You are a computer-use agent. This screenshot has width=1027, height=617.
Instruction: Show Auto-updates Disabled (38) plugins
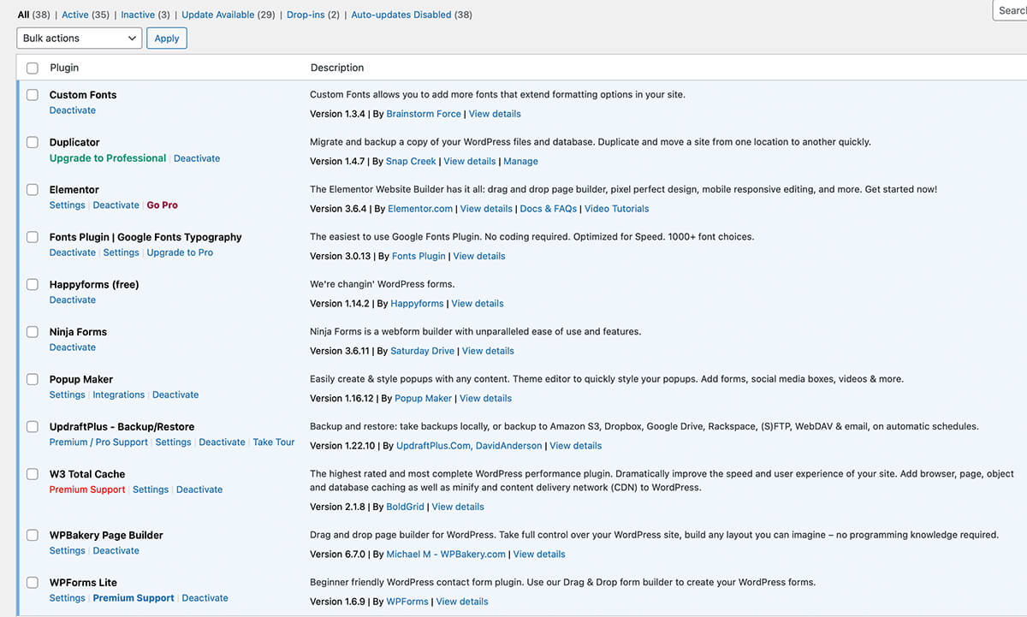412,15
